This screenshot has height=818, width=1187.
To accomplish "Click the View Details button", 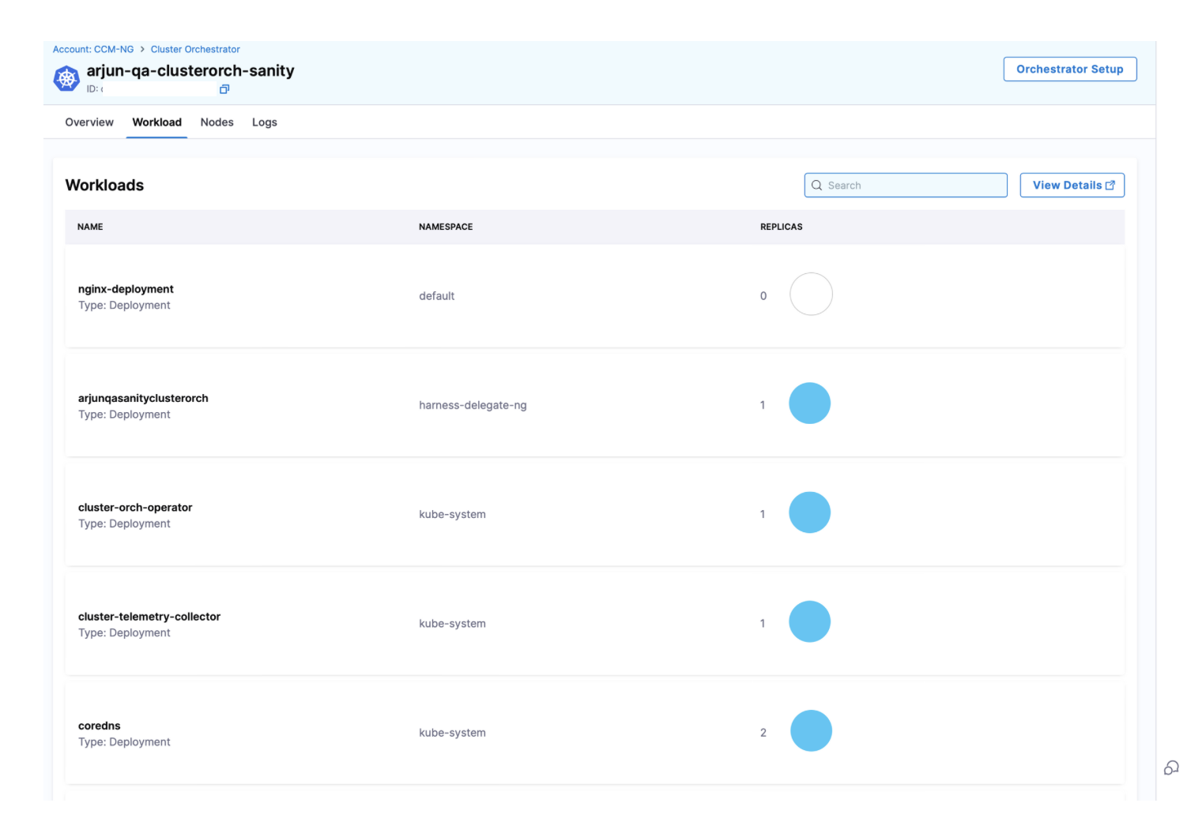I will click(x=1072, y=186).
